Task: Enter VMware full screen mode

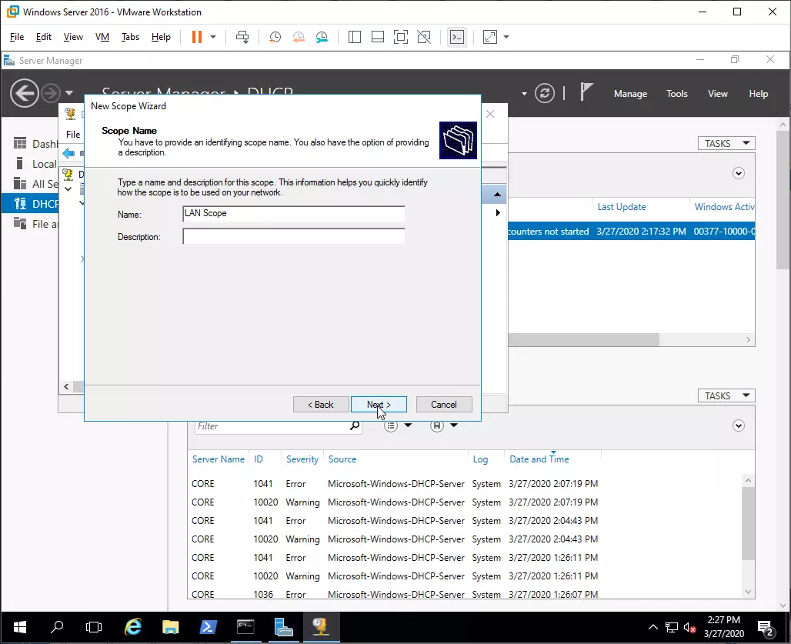Action: pos(401,37)
